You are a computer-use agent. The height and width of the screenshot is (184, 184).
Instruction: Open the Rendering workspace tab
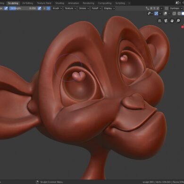[88, 3]
